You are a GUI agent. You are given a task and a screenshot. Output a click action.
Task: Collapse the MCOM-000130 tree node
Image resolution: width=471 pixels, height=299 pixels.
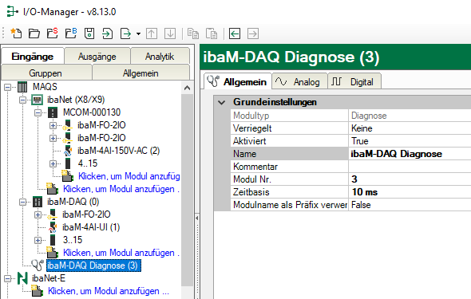38,112
